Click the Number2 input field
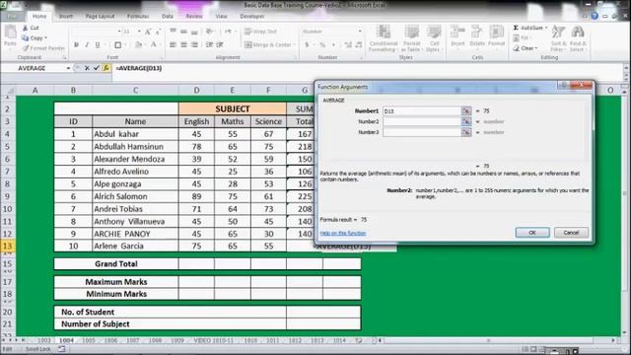Image resolution: width=631 pixels, height=355 pixels. [x=421, y=121]
